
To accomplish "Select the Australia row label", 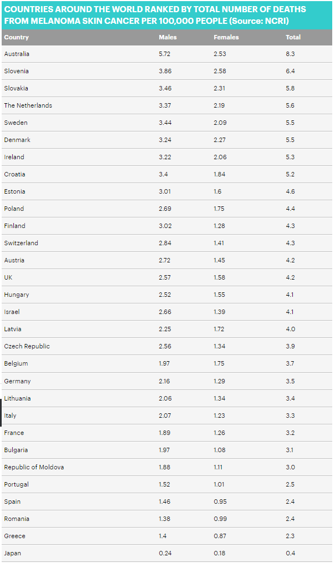I will [x=17, y=54].
